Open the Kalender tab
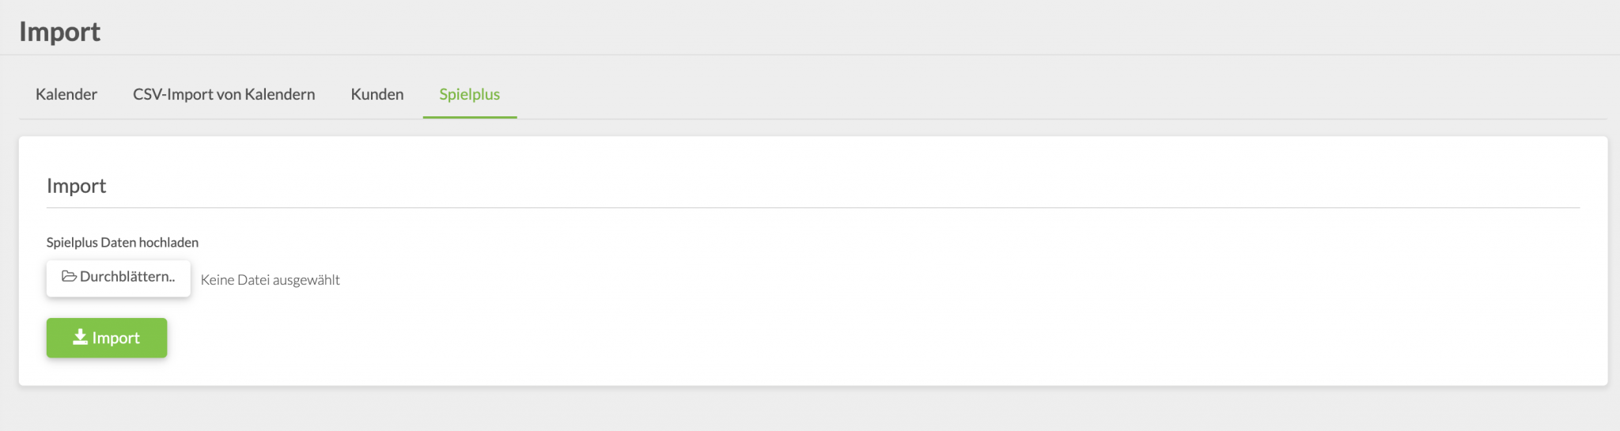The width and height of the screenshot is (1620, 431). 66,95
